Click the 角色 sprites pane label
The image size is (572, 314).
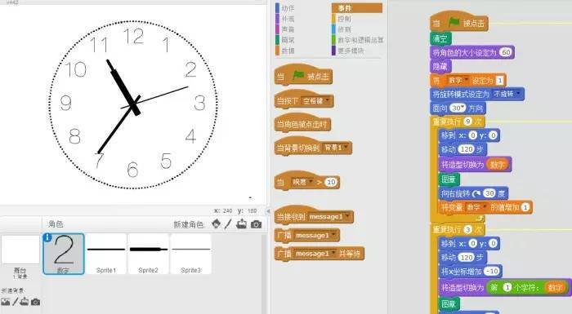pyautogui.click(x=56, y=224)
